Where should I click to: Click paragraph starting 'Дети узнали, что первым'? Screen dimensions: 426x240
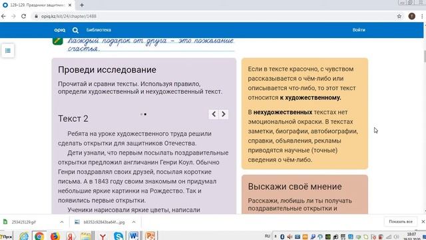[143, 176]
